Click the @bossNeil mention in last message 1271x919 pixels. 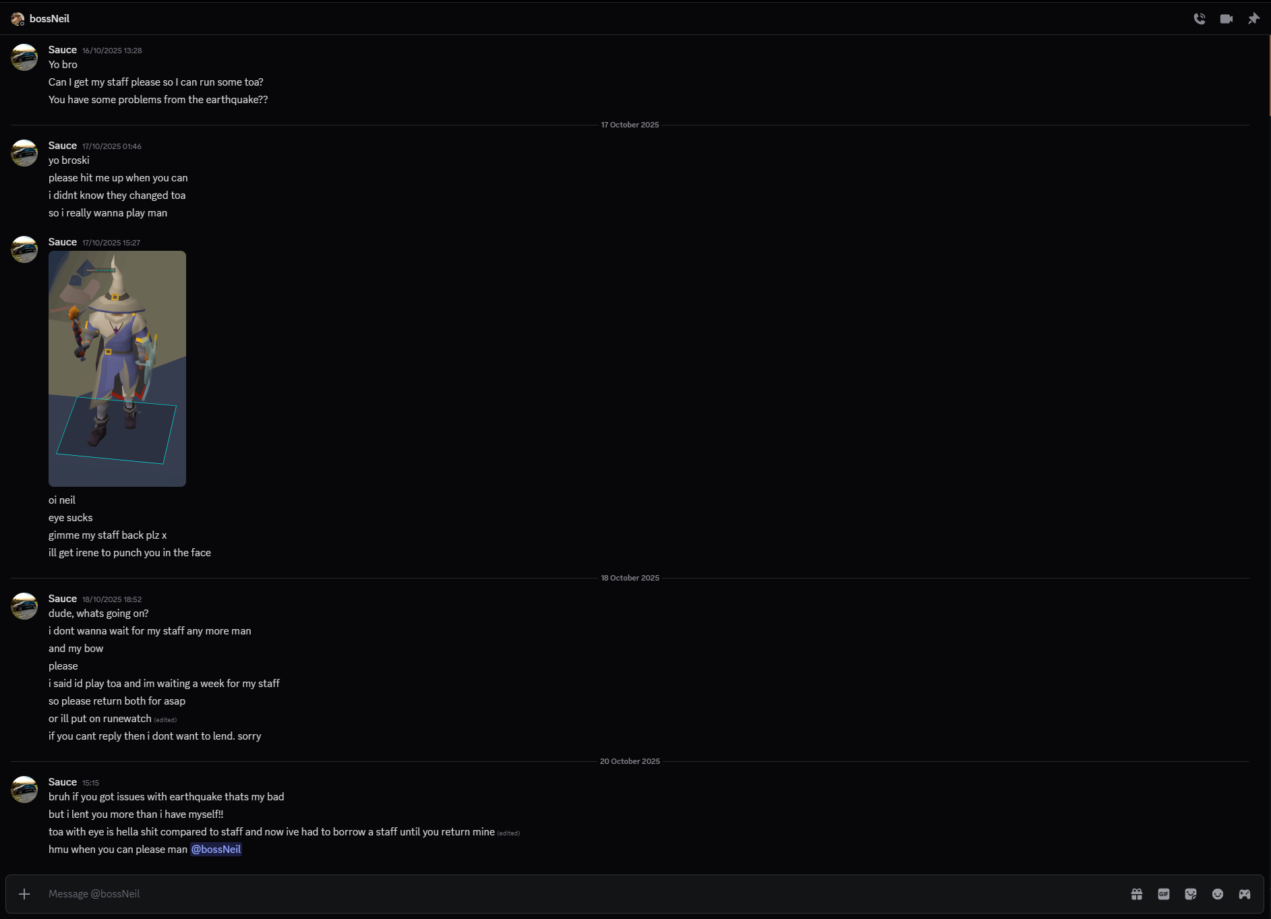[216, 850]
